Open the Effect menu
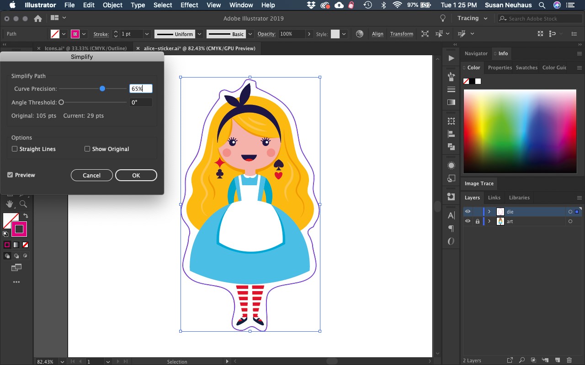 (x=189, y=5)
